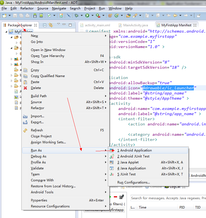
Task: Open the Package Explorer View Menu triangle
Action: tap(59, 24)
